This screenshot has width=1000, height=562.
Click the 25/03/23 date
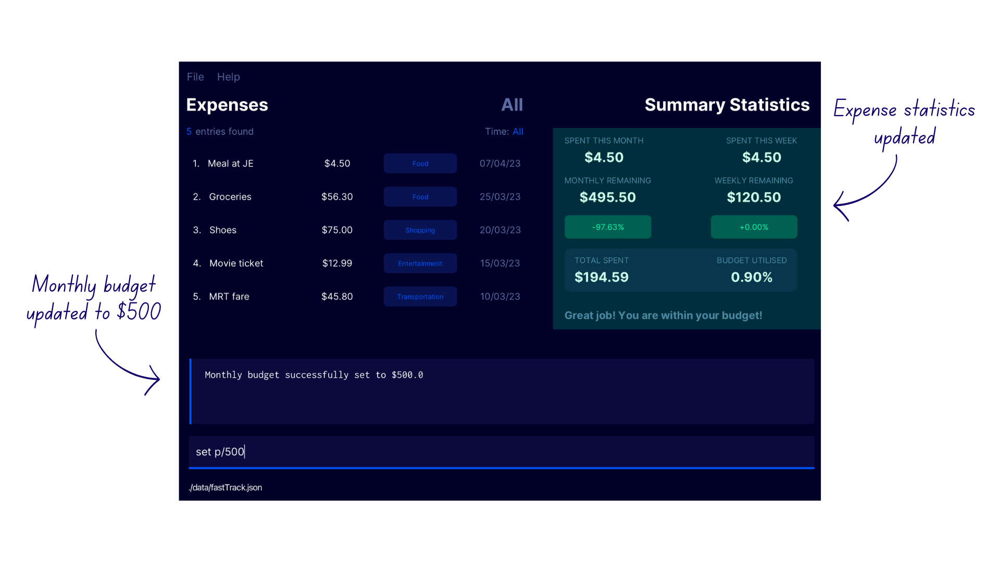(500, 197)
